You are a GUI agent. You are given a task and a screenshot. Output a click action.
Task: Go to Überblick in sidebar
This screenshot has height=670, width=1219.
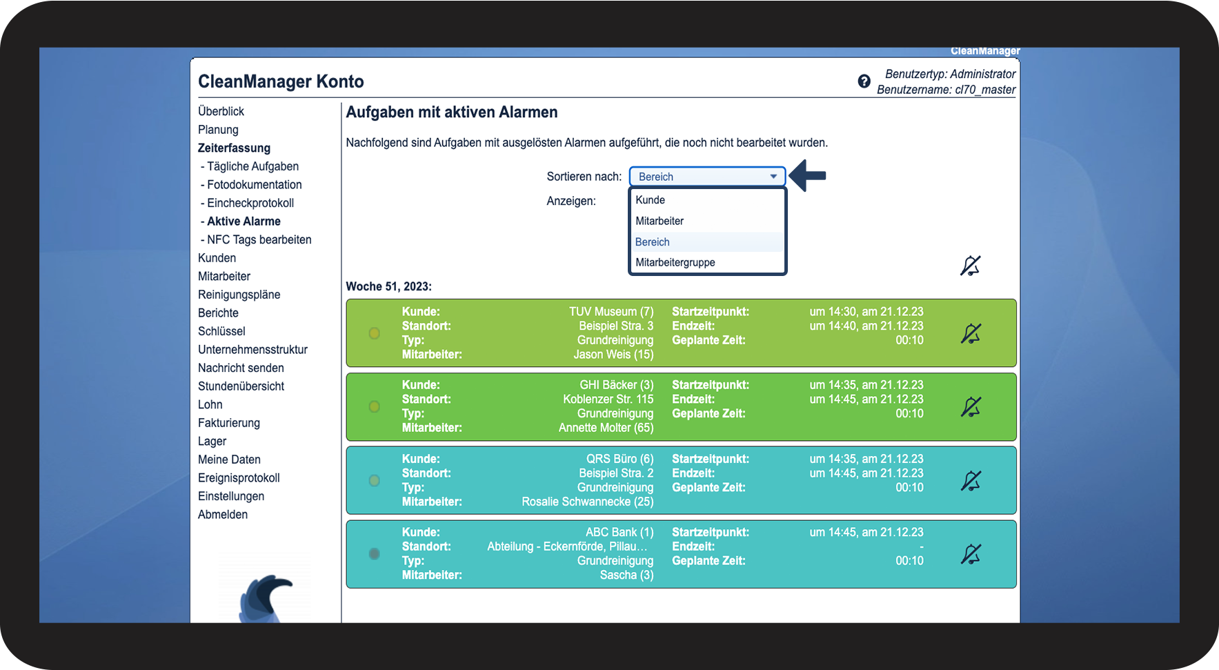click(221, 111)
